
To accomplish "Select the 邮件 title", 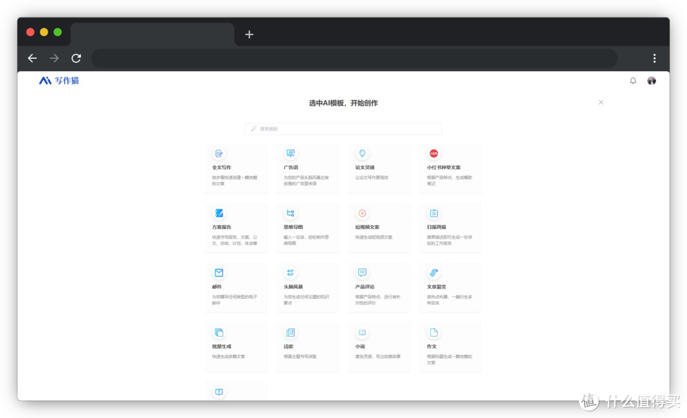I will click(217, 286).
